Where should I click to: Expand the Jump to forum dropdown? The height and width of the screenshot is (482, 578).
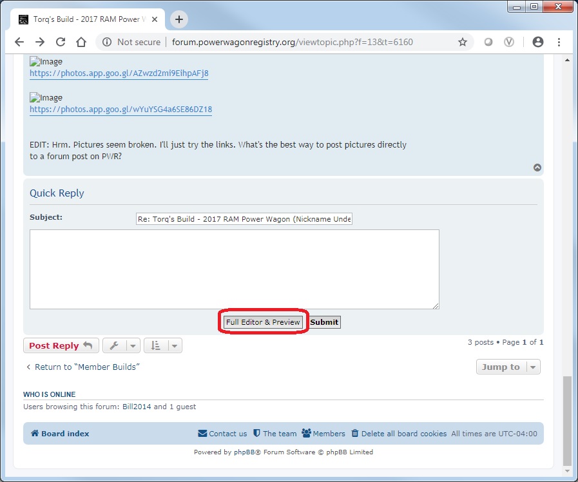click(508, 367)
